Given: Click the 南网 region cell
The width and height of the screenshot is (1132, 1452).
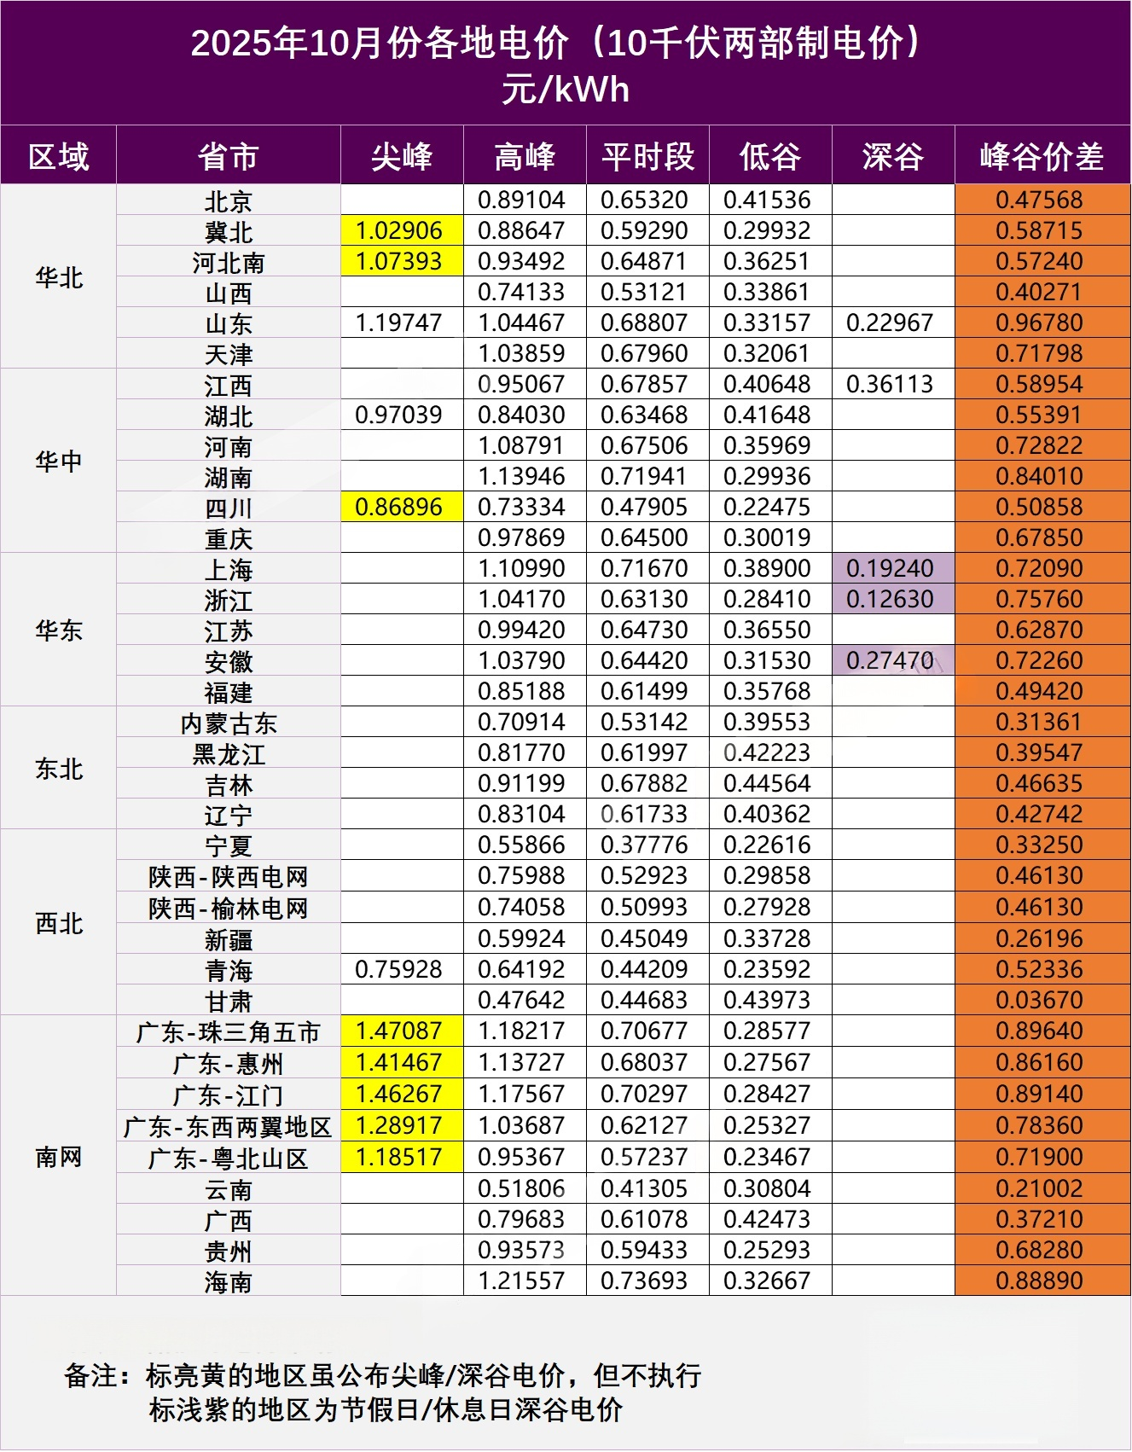Looking at the screenshot, I should [59, 1156].
